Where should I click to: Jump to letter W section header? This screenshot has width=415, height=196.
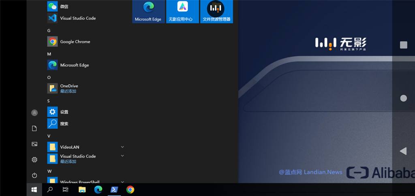(49, 171)
